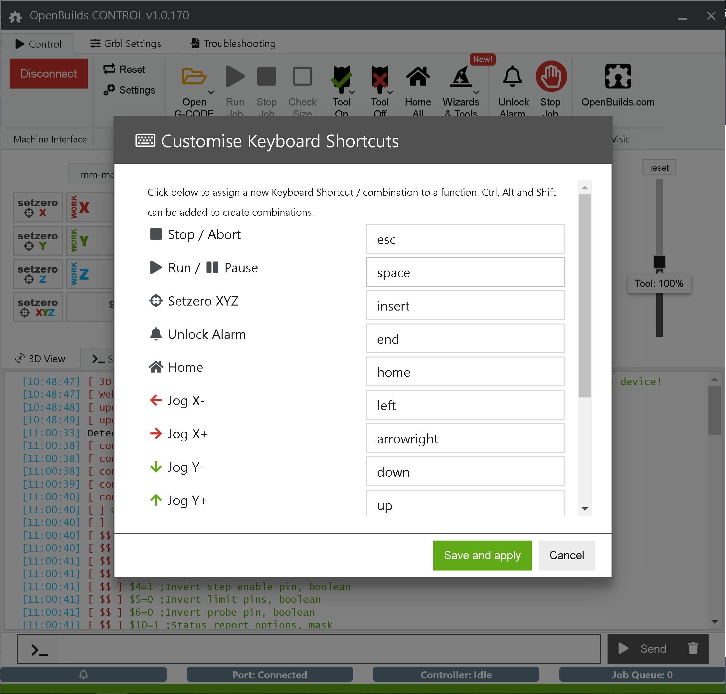Click the setzero Y button
The height and width of the screenshot is (694, 726).
38,240
